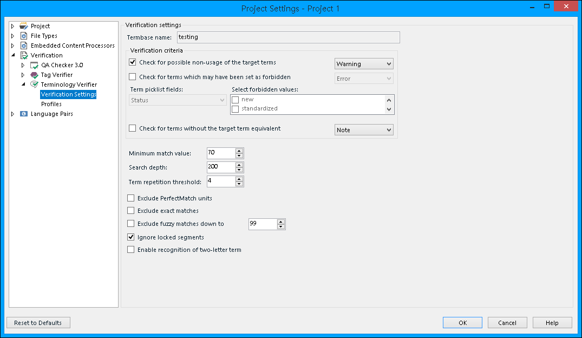Expand the QA Checker 3.0 node

23,65
